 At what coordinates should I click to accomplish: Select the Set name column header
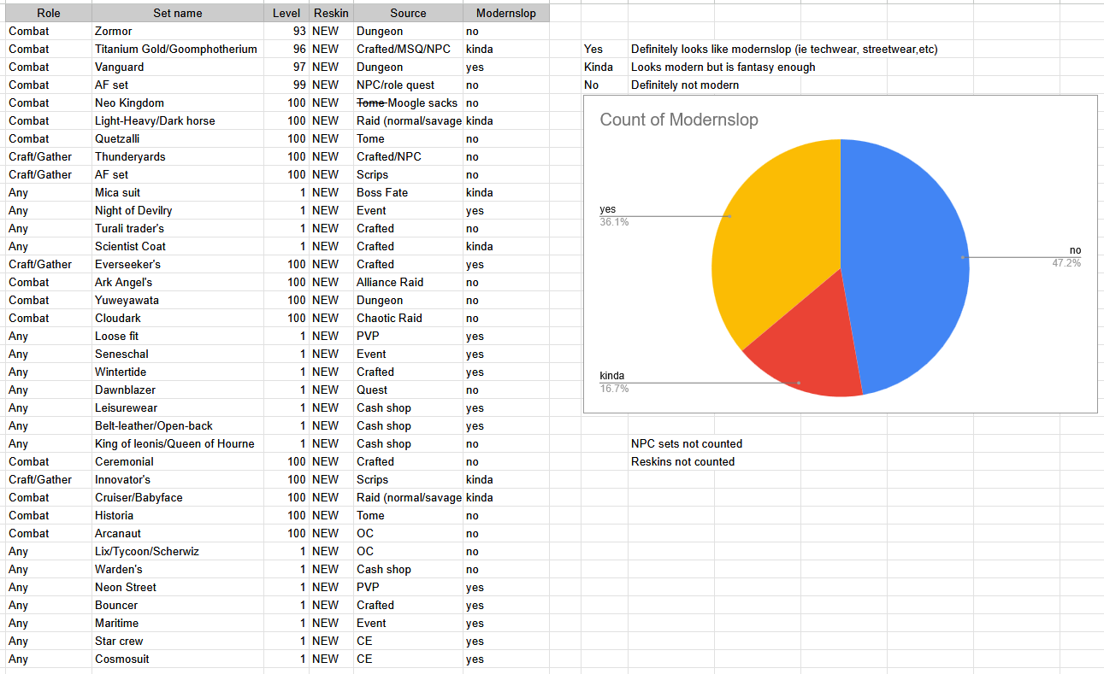[x=178, y=13]
